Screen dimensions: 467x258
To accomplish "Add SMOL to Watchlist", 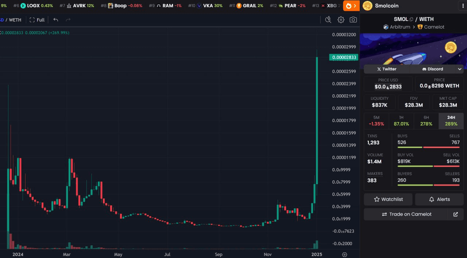I will point(388,199).
